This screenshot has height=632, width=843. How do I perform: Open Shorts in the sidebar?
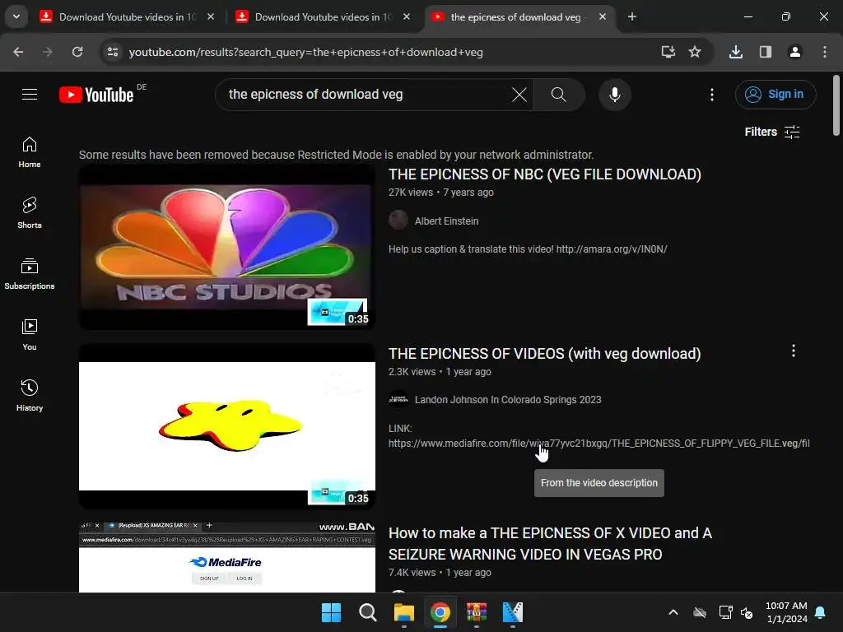30,213
